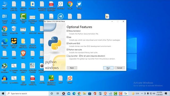Select the NiceHash Miner desktop shortcut

pos(14,43)
